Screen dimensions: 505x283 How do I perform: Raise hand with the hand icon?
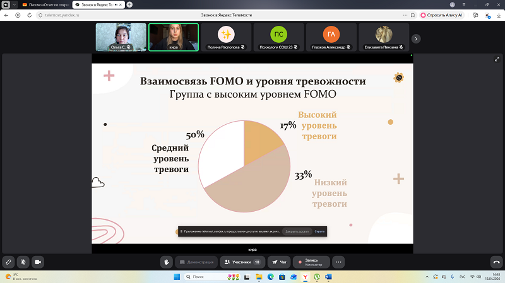[x=167, y=262]
